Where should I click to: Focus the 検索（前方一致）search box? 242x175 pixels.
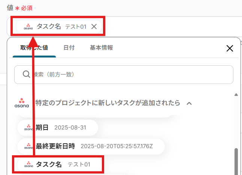click(x=127, y=75)
